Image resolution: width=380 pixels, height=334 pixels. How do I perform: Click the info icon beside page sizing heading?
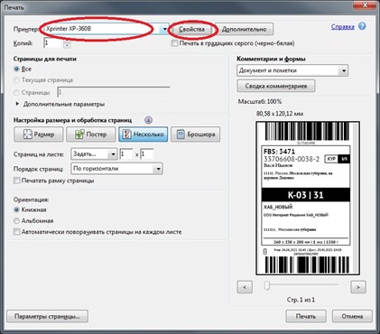pyautogui.click(x=148, y=120)
